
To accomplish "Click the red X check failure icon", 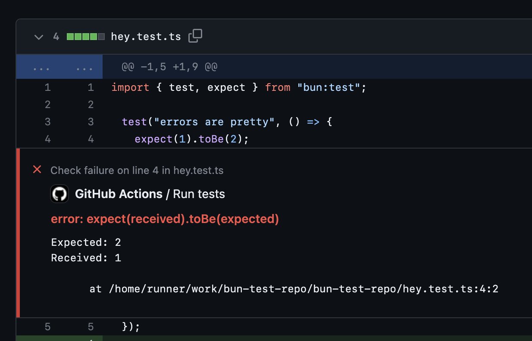I will coord(38,170).
